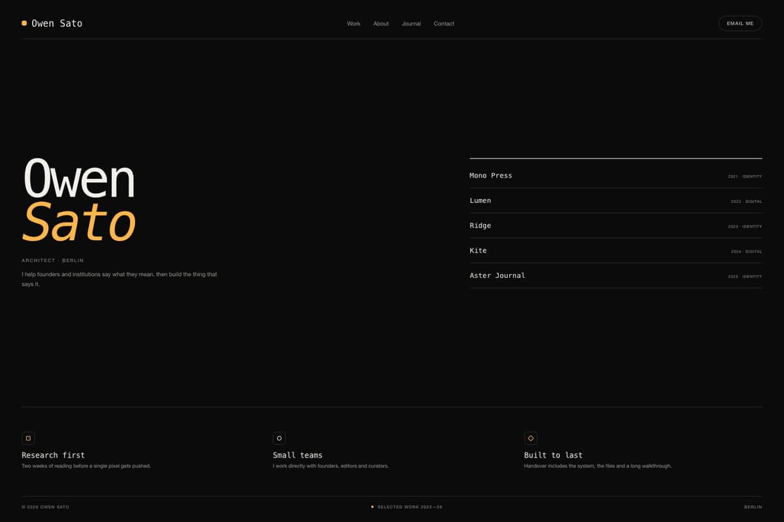Click the '2024 · DIGITAL' label
This screenshot has width=784, height=522.
pos(746,251)
